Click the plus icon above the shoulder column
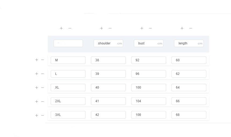Viewport: 231px width, 137px height. click(x=101, y=28)
